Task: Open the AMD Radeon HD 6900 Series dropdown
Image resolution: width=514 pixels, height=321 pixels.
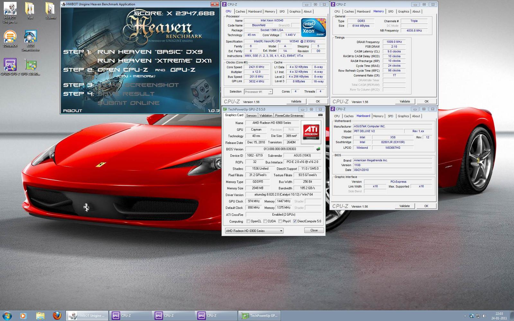Action: pos(254,231)
